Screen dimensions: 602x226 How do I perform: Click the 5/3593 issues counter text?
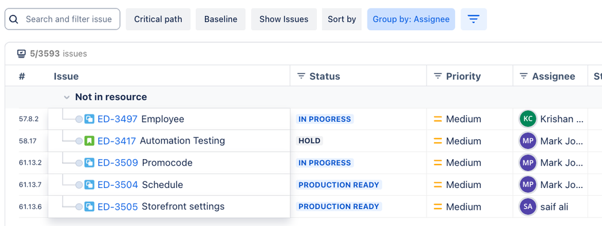[58, 54]
